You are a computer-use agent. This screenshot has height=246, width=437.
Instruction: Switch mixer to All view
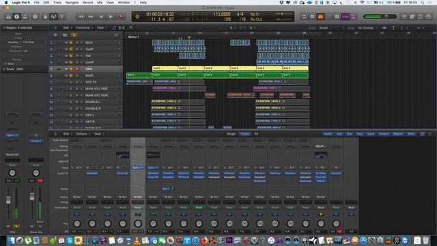pos(256,134)
